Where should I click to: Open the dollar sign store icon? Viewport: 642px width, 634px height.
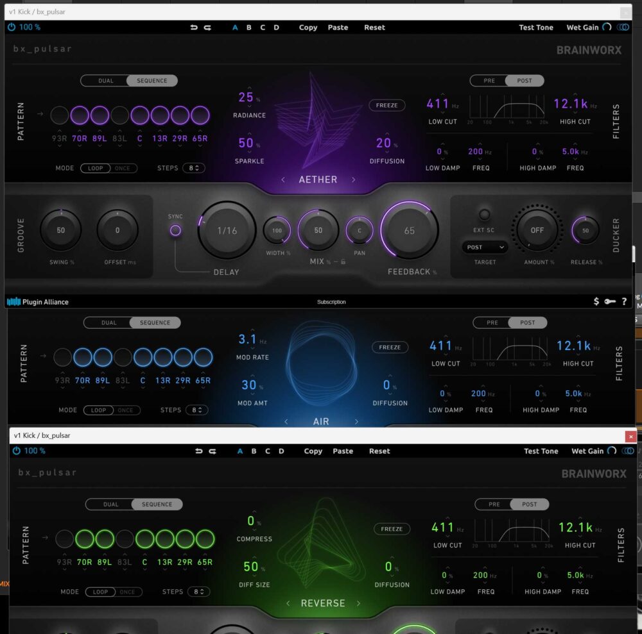pyautogui.click(x=596, y=301)
